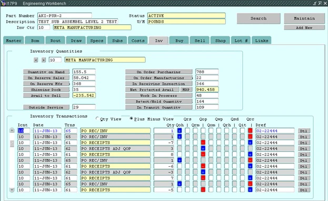Toggle Qwp checkbox in Qty 7 row
The width and height of the screenshot is (328, 201).
pyautogui.click(x=219, y=178)
